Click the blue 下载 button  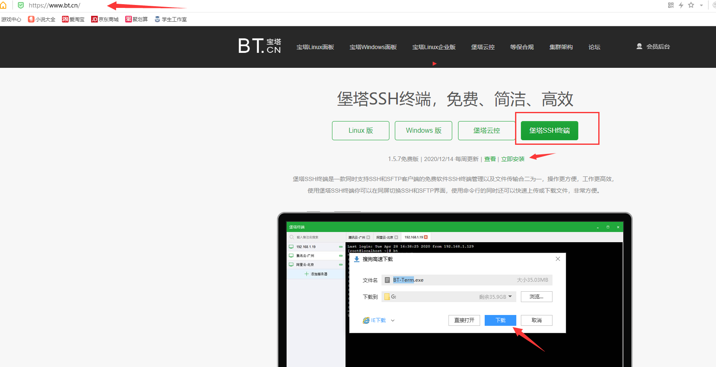(500, 320)
